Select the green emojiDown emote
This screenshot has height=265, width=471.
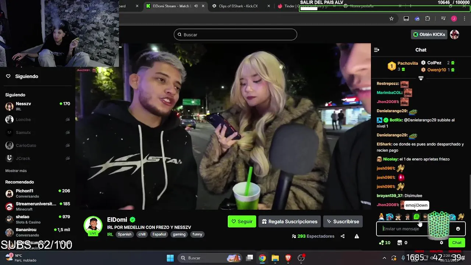tap(416, 217)
